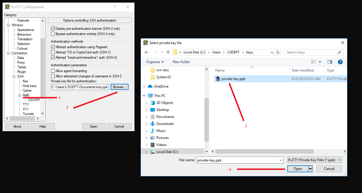Show the preview pane in file dialog
Viewport: 362px width, 193px height.
pos(330,62)
